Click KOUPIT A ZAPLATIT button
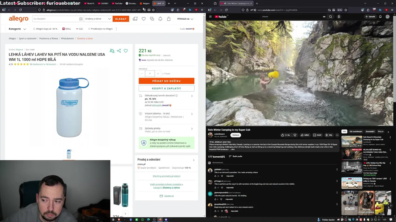The width and height of the screenshot is (396, 222). click(x=166, y=88)
